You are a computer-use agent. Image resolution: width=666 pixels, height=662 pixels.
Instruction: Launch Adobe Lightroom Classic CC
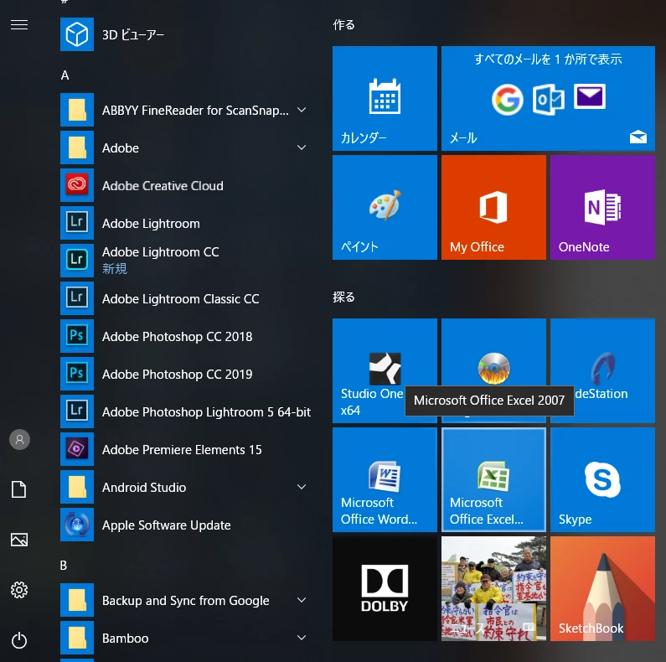(187, 298)
